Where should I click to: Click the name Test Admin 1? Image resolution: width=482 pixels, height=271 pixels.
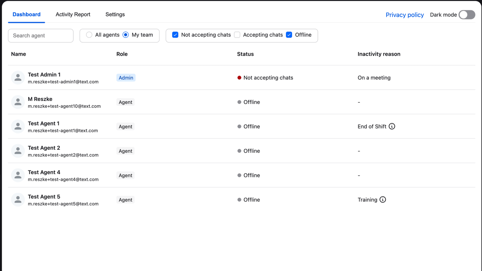point(44,75)
